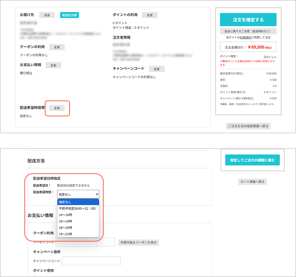
Task: Click inside the キャンペーンコード input field
Action: 91,261
